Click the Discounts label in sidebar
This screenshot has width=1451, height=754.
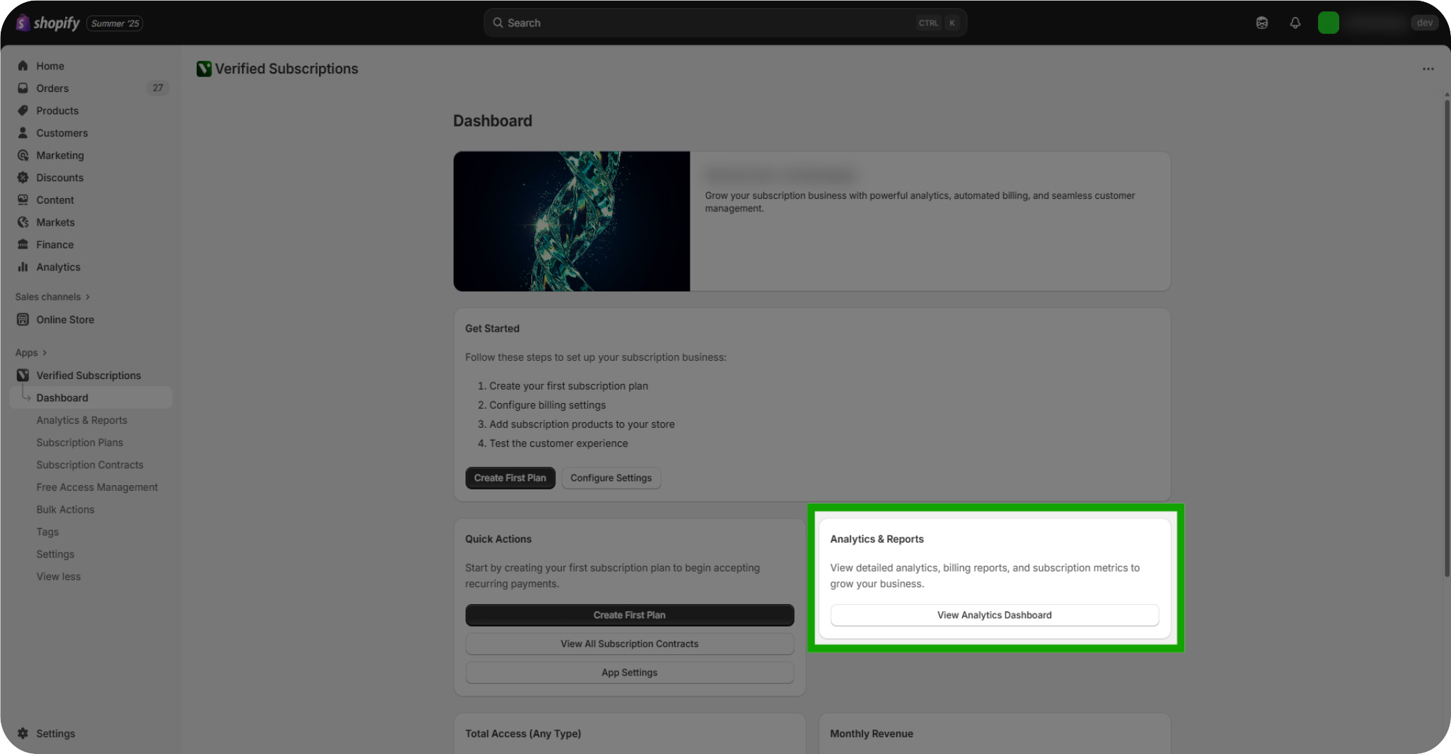tap(60, 178)
